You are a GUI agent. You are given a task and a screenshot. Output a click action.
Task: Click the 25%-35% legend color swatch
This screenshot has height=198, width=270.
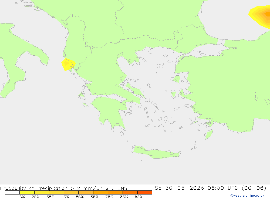42,192
